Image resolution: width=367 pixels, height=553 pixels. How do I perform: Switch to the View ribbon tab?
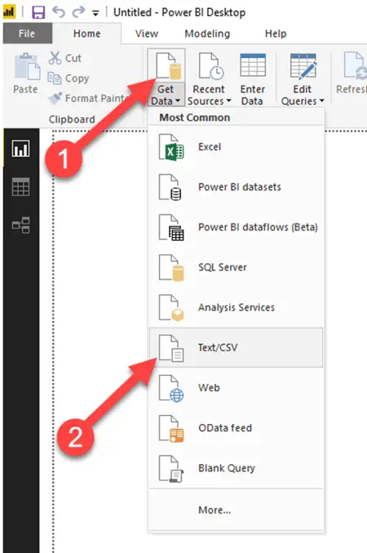147,33
